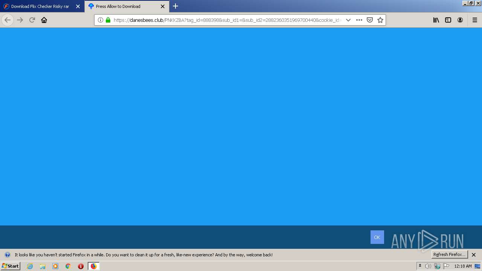This screenshot has width=482, height=271.
Task: Open Opera browser from taskbar
Action: (x=81, y=266)
